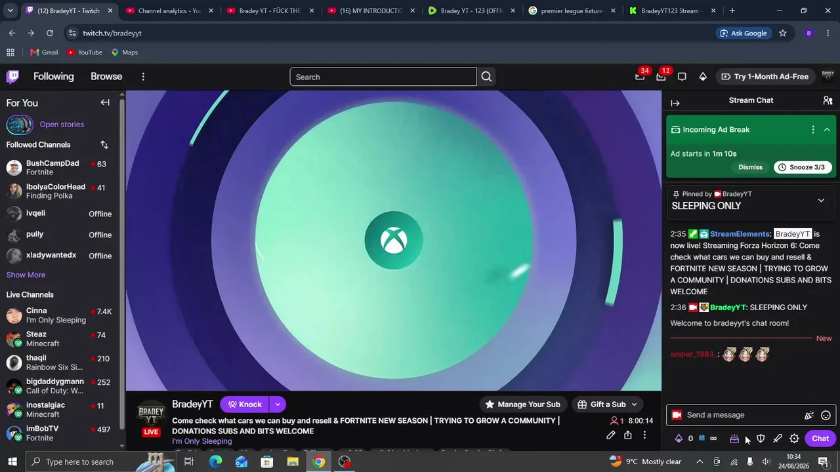Open bigdaddygmann live channel
840x472 pixels.
click(x=59, y=386)
